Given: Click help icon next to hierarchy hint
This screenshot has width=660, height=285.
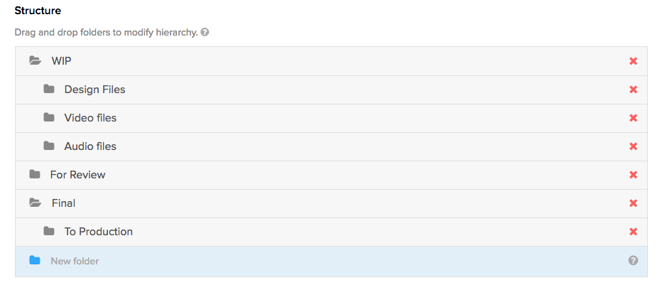Looking at the screenshot, I should (205, 33).
